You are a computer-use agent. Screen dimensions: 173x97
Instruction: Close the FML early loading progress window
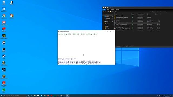click(114, 31)
